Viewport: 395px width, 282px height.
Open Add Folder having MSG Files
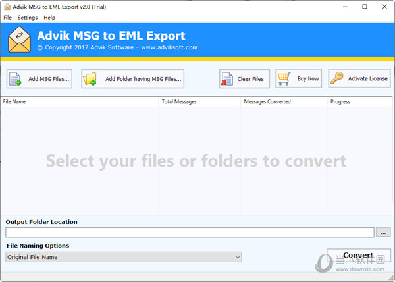pyautogui.click(x=132, y=78)
